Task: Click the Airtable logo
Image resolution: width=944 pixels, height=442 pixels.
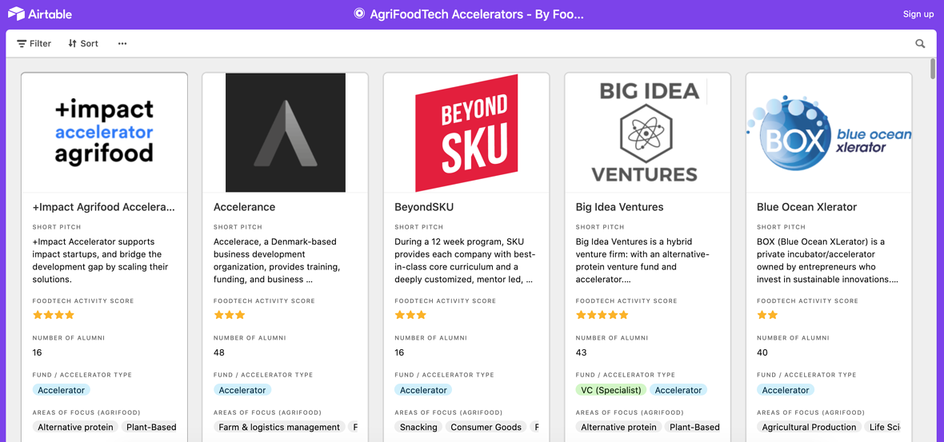Action: pyautogui.click(x=40, y=14)
